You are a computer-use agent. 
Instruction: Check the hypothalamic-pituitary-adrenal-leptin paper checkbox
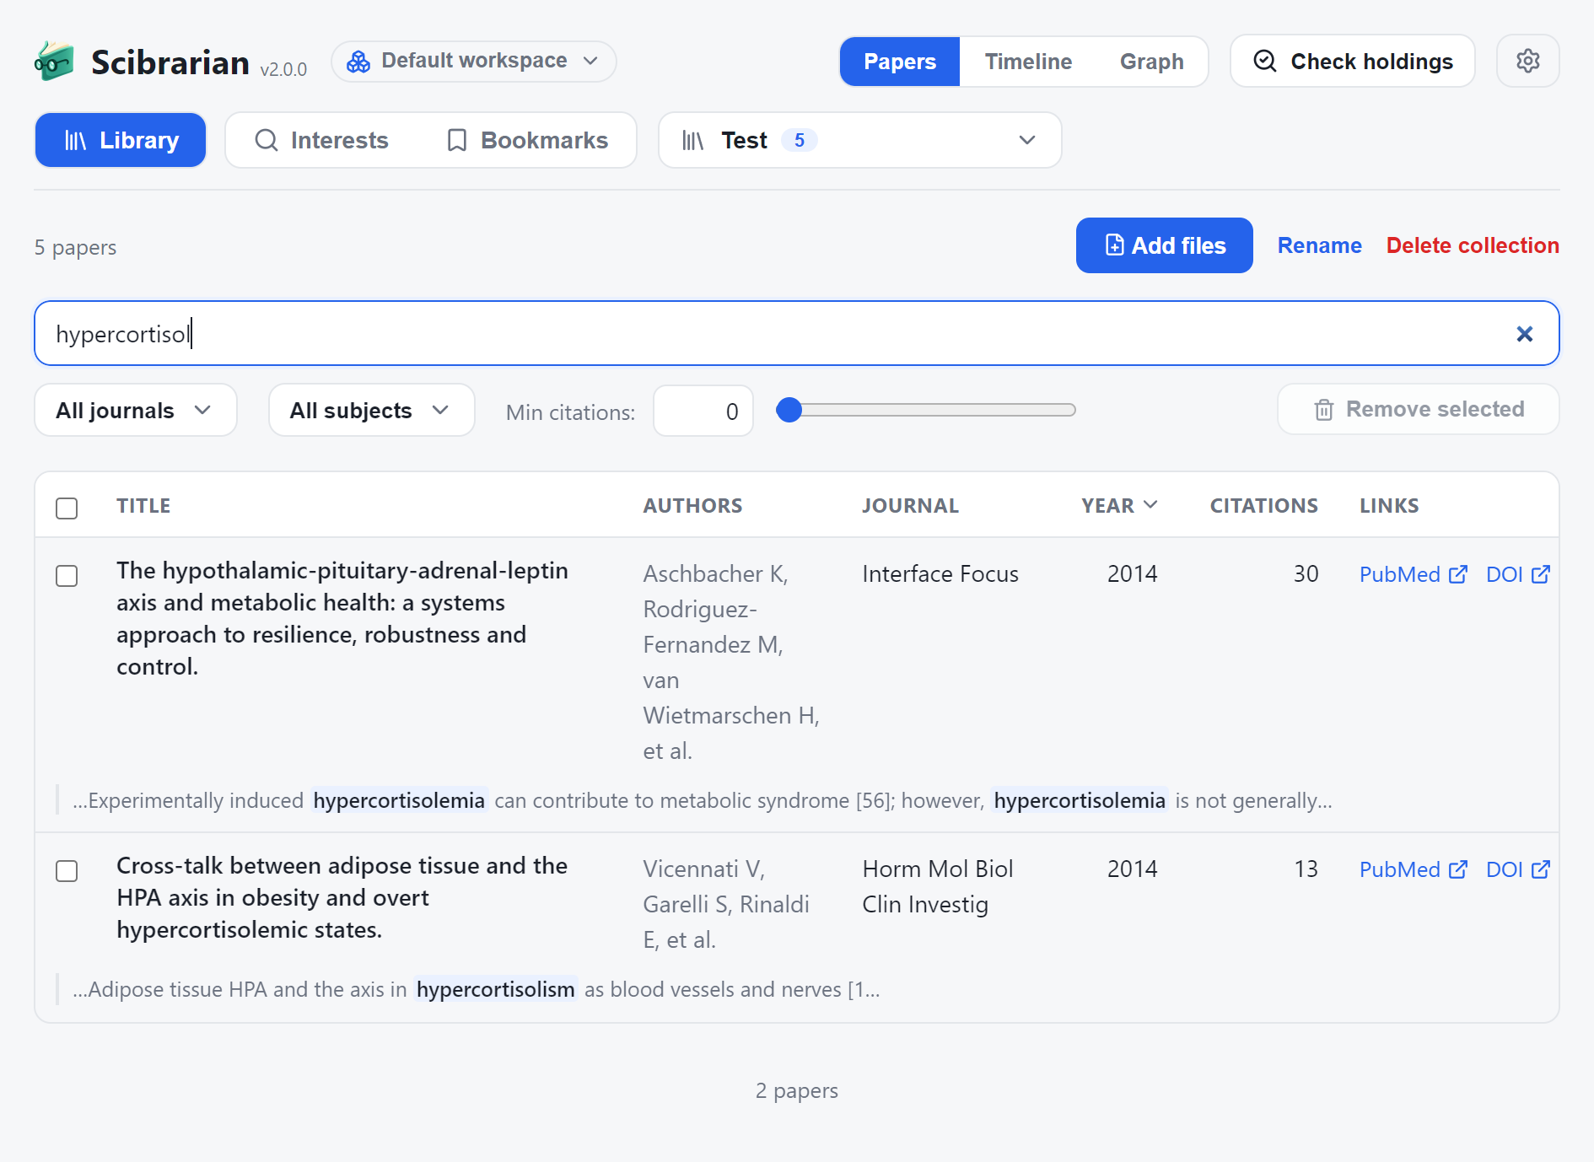[x=67, y=575]
